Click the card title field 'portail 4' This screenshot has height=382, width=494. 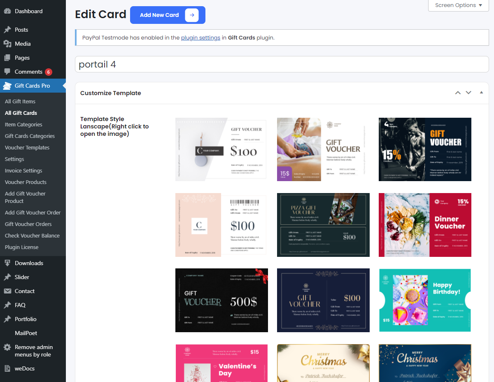282,64
